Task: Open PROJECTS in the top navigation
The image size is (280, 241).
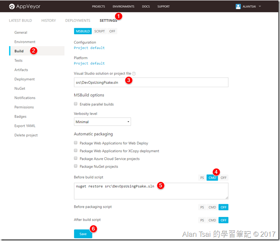Action: 98,6
